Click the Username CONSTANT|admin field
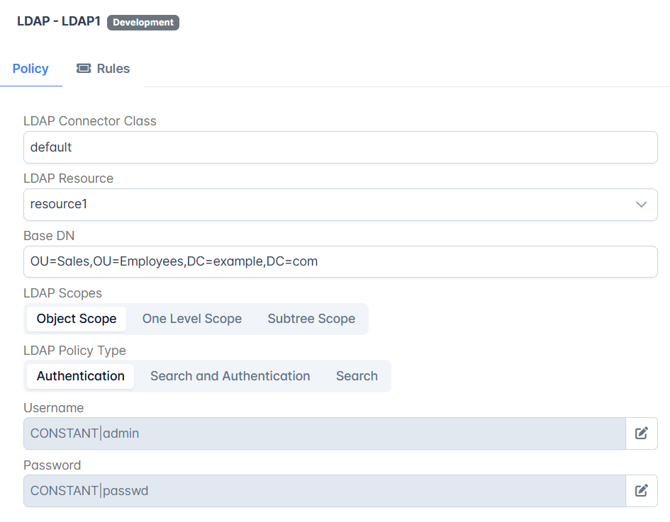The height and width of the screenshot is (522, 670). 325,433
